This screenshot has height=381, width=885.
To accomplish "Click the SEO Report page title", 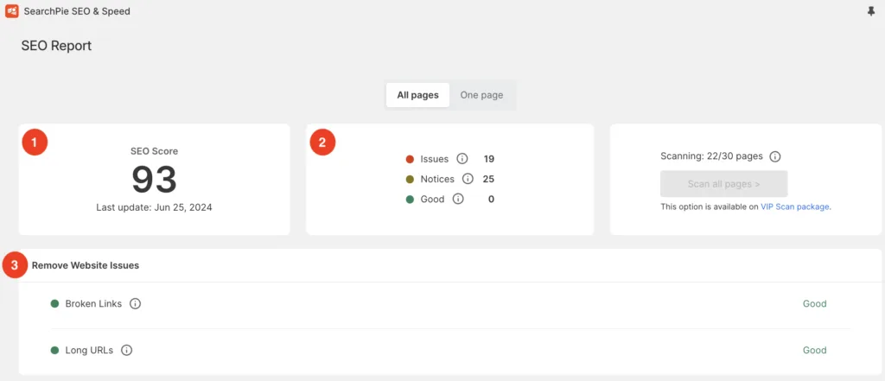I will (56, 47).
